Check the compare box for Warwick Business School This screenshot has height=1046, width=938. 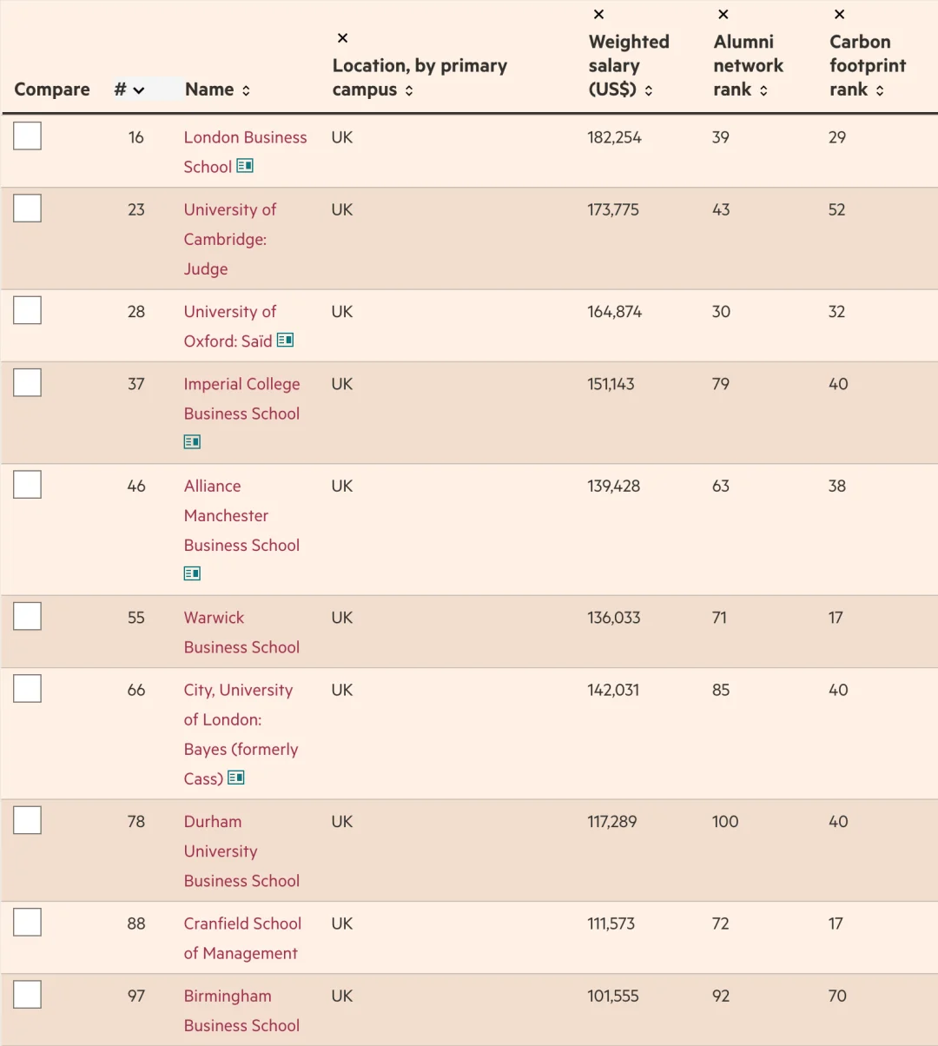28,617
